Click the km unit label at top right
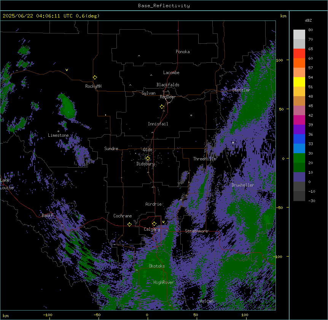This screenshot has height=320, width=328. tap(283, 16)
